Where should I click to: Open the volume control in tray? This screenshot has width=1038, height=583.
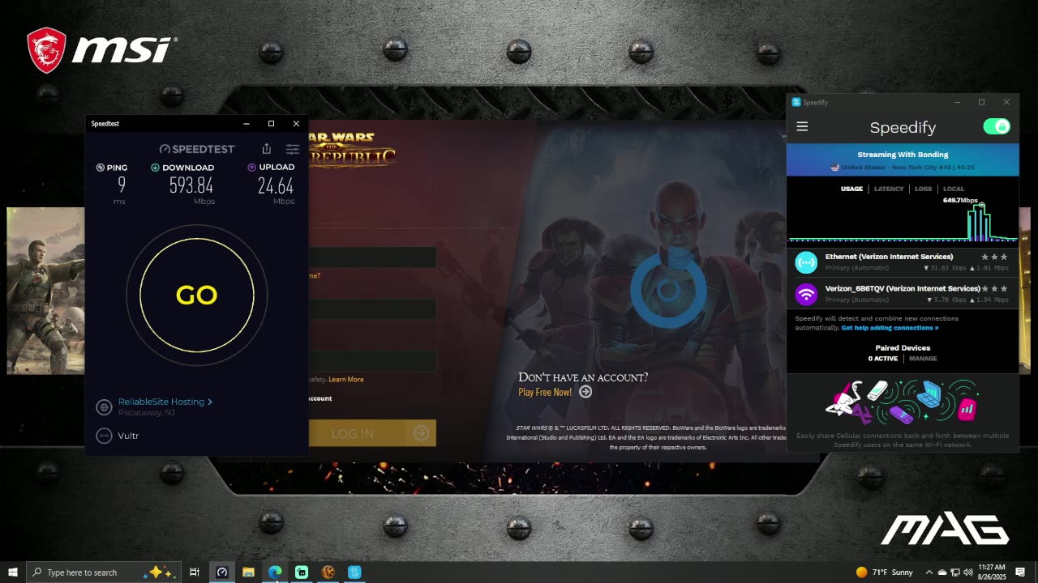(968, 572)
